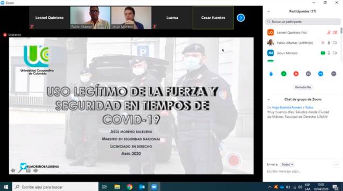Screen dimensions: 343x191
Task: Click Windows 'Escribe aquí para buscar' search box
Action: (55, 187)
